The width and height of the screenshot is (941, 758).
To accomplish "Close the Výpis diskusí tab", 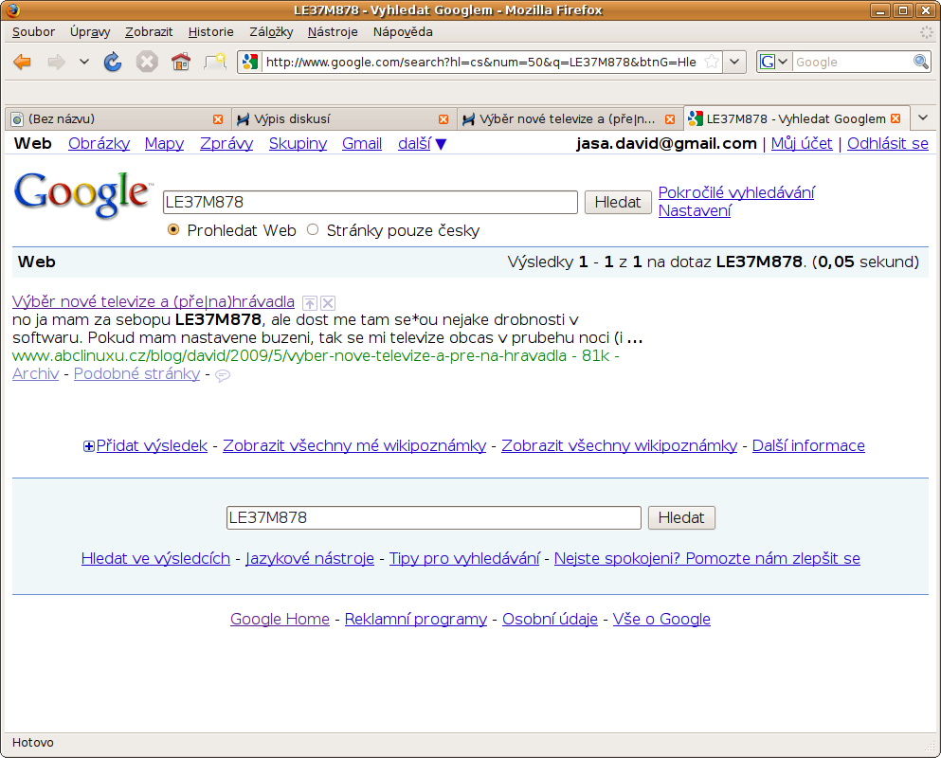I will click(x=443, y=119).
